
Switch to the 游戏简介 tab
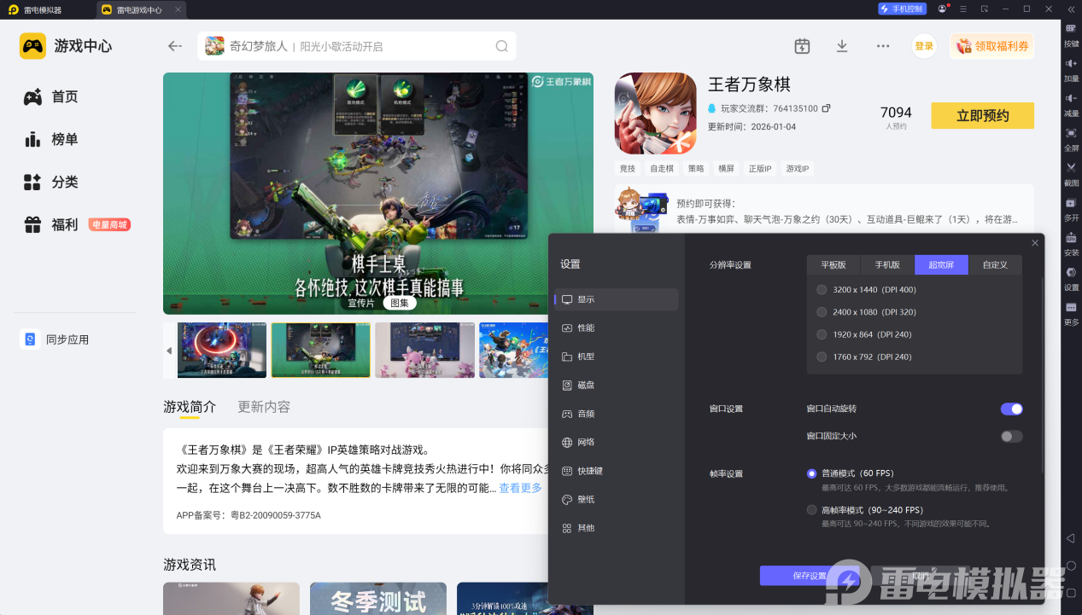tap(190, 407)
